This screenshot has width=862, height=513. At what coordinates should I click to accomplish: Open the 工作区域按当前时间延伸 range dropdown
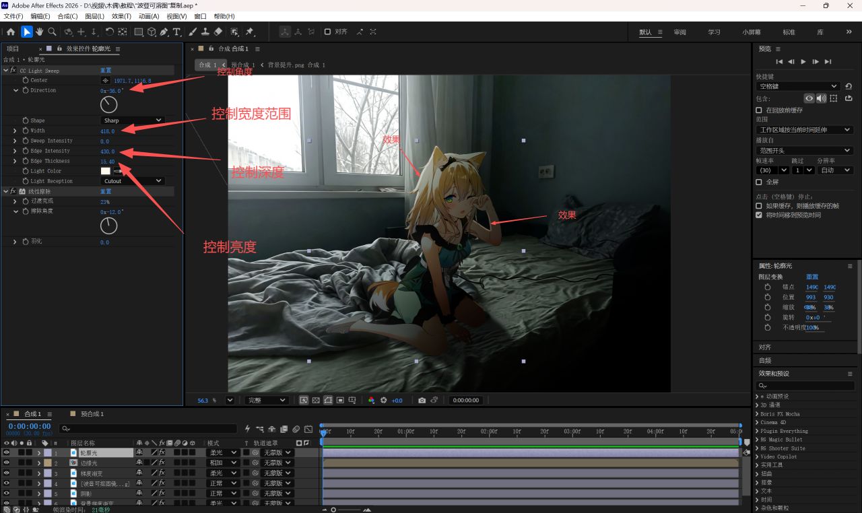click(804, 130)
